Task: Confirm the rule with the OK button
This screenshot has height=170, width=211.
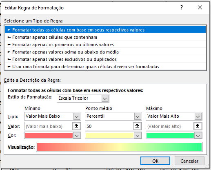Action: (155, 161)
